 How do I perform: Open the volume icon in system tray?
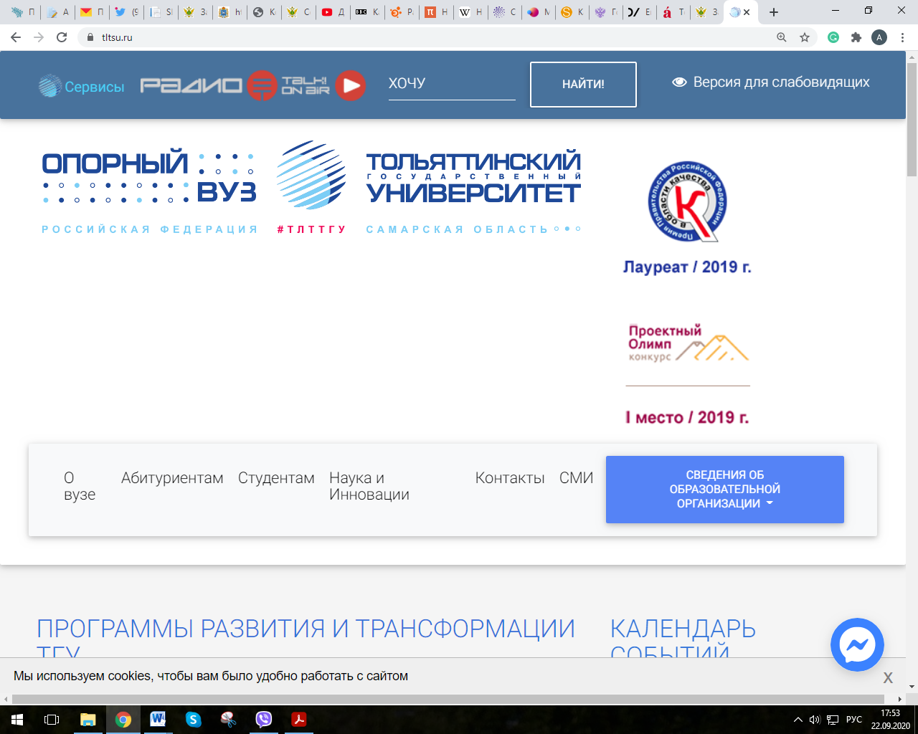point(815,720)
